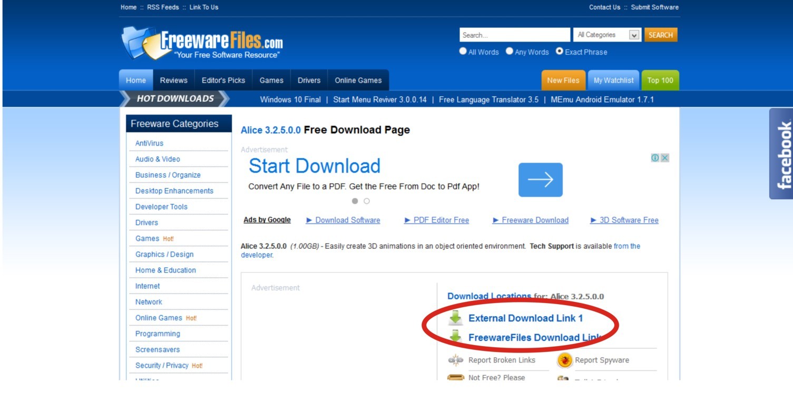Select the Exact Phrase radio button
793x404 pixels.
tap(560, 51)
